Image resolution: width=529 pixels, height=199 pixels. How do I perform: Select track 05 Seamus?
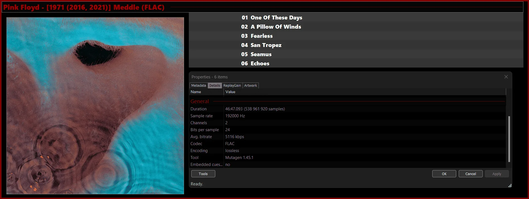pyautogui.click(x=356, y=54)
